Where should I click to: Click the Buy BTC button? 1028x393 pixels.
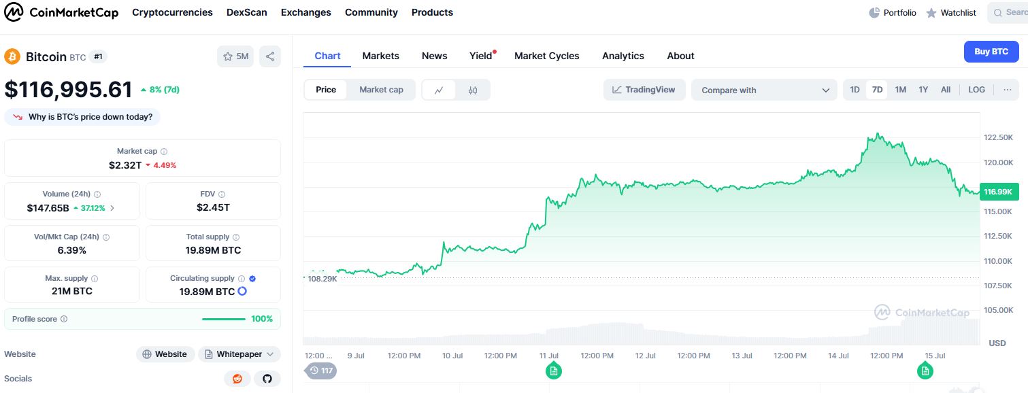pos(991,52)
